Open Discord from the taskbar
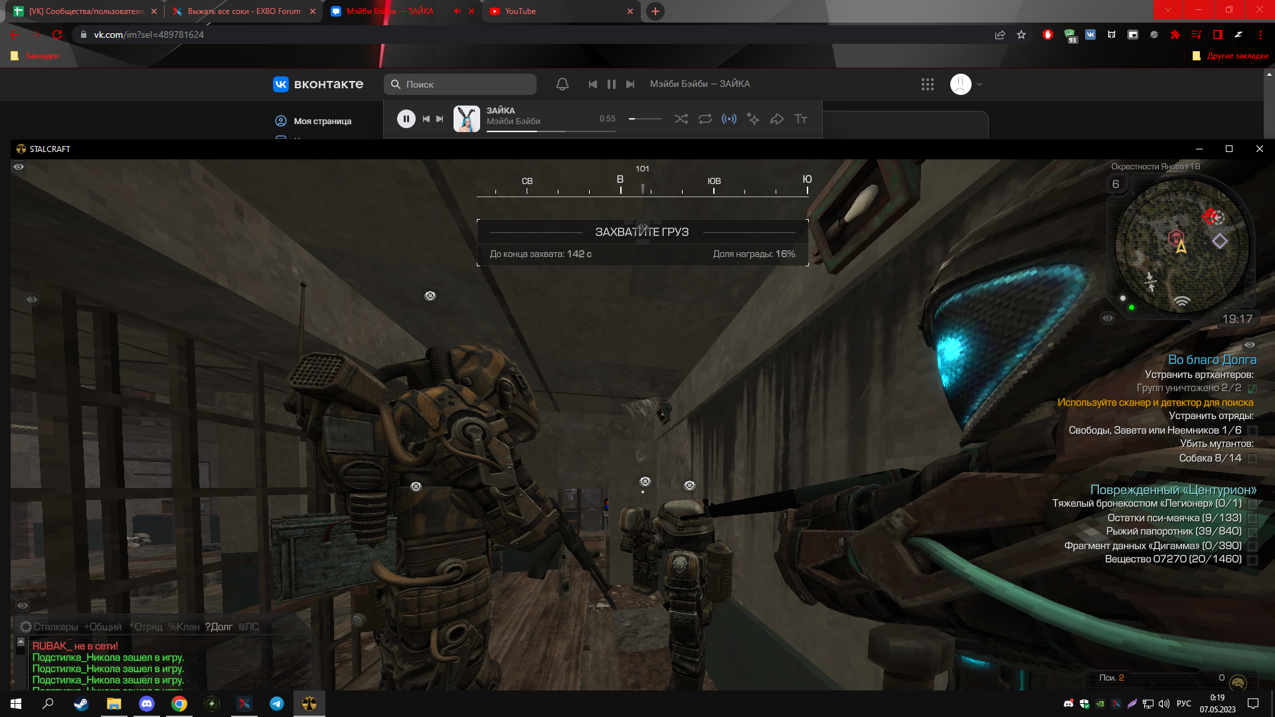 [x=147, y=704]
